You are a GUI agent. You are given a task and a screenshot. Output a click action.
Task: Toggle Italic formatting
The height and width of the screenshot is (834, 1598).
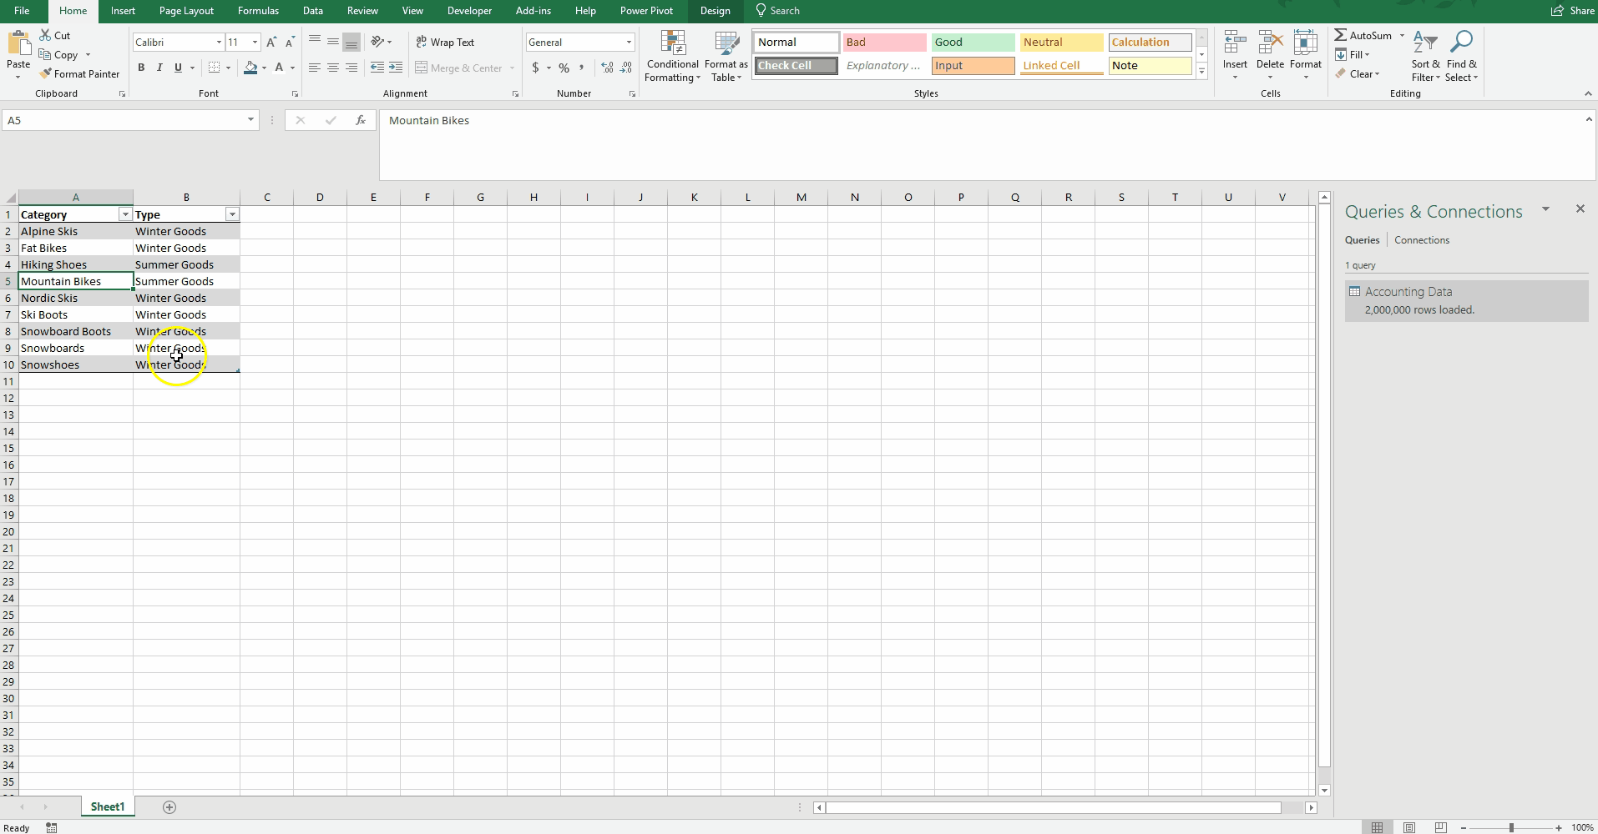coord(159,68)
